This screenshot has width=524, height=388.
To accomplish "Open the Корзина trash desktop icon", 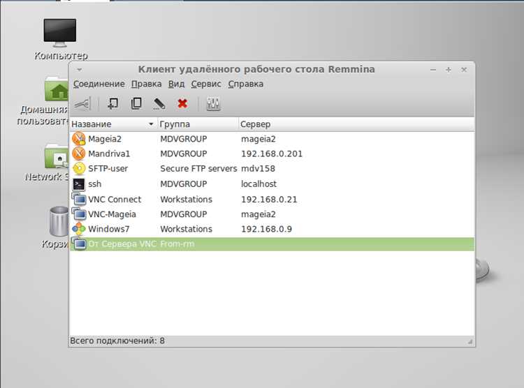I will pyautogui.click(x=59, y=221).
